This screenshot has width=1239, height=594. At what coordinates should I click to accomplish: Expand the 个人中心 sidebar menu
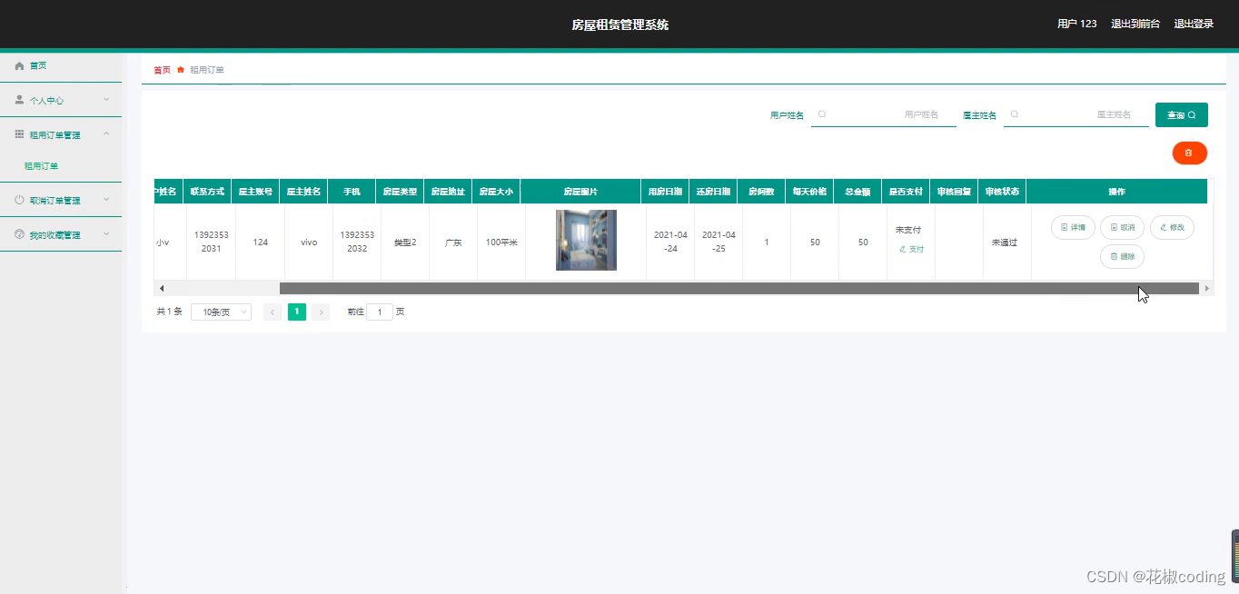point(61,100)
